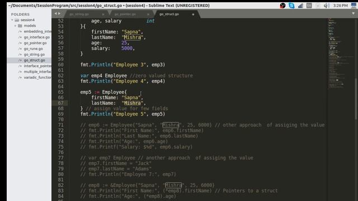Image resolution: width=358 pixels, height=201 pixels.
Task: Close the go_string.go tab
Action: 103,15
